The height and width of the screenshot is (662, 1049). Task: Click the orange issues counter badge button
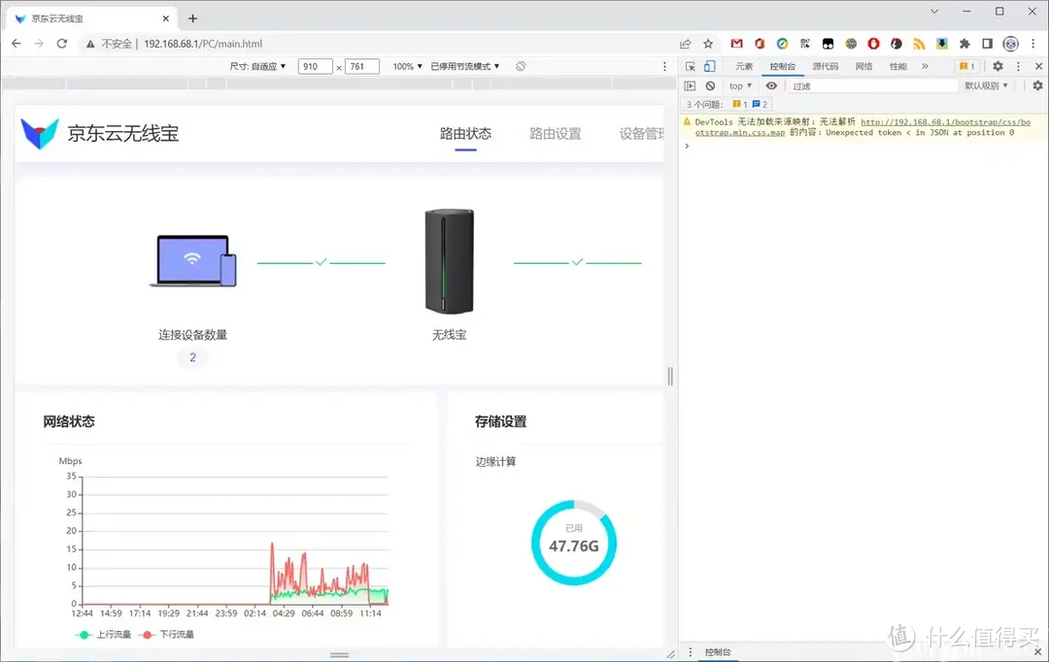[965, 66]
